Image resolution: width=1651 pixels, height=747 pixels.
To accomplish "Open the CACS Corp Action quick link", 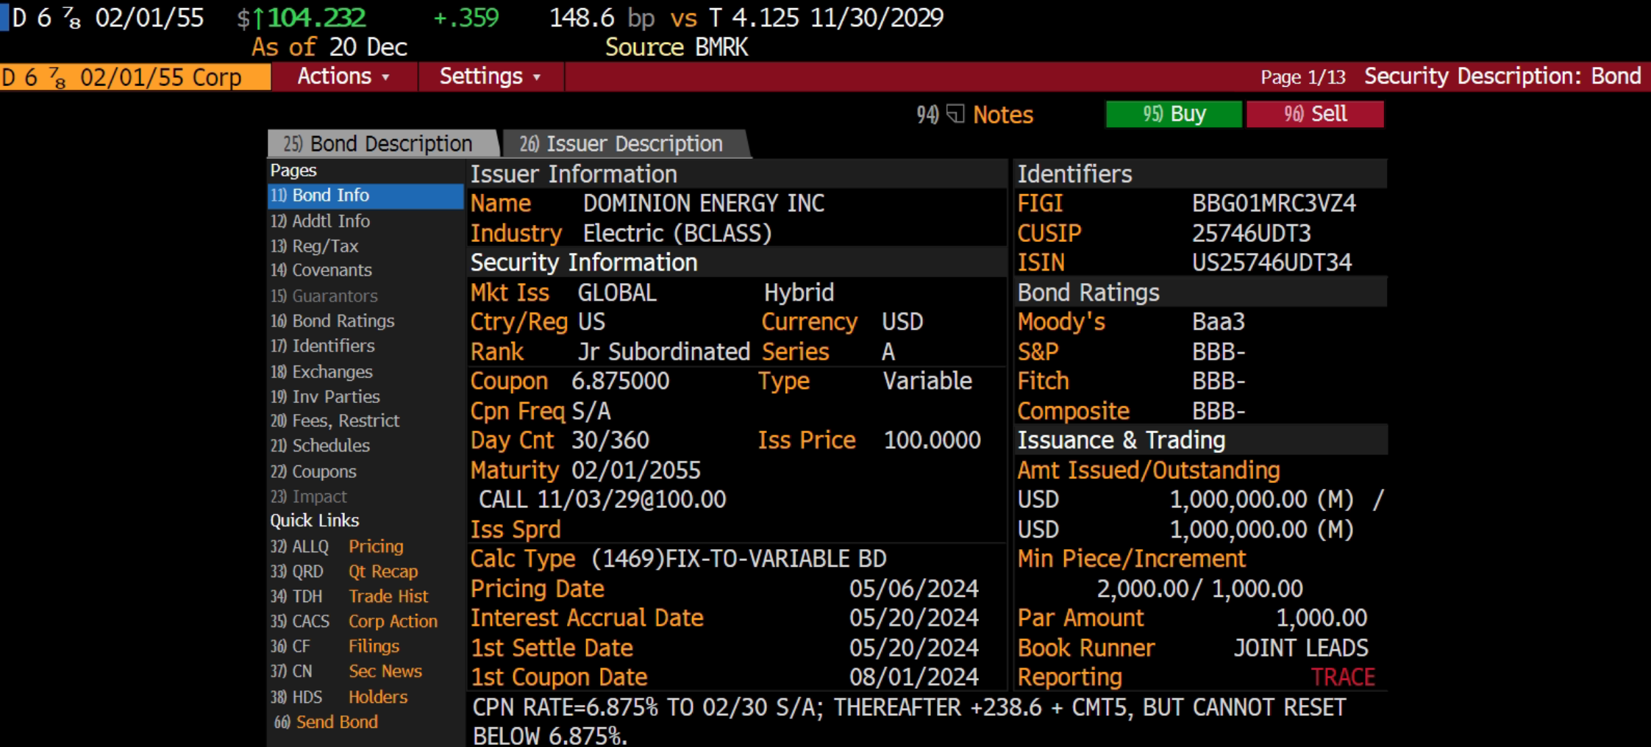I will coord(354,621).
